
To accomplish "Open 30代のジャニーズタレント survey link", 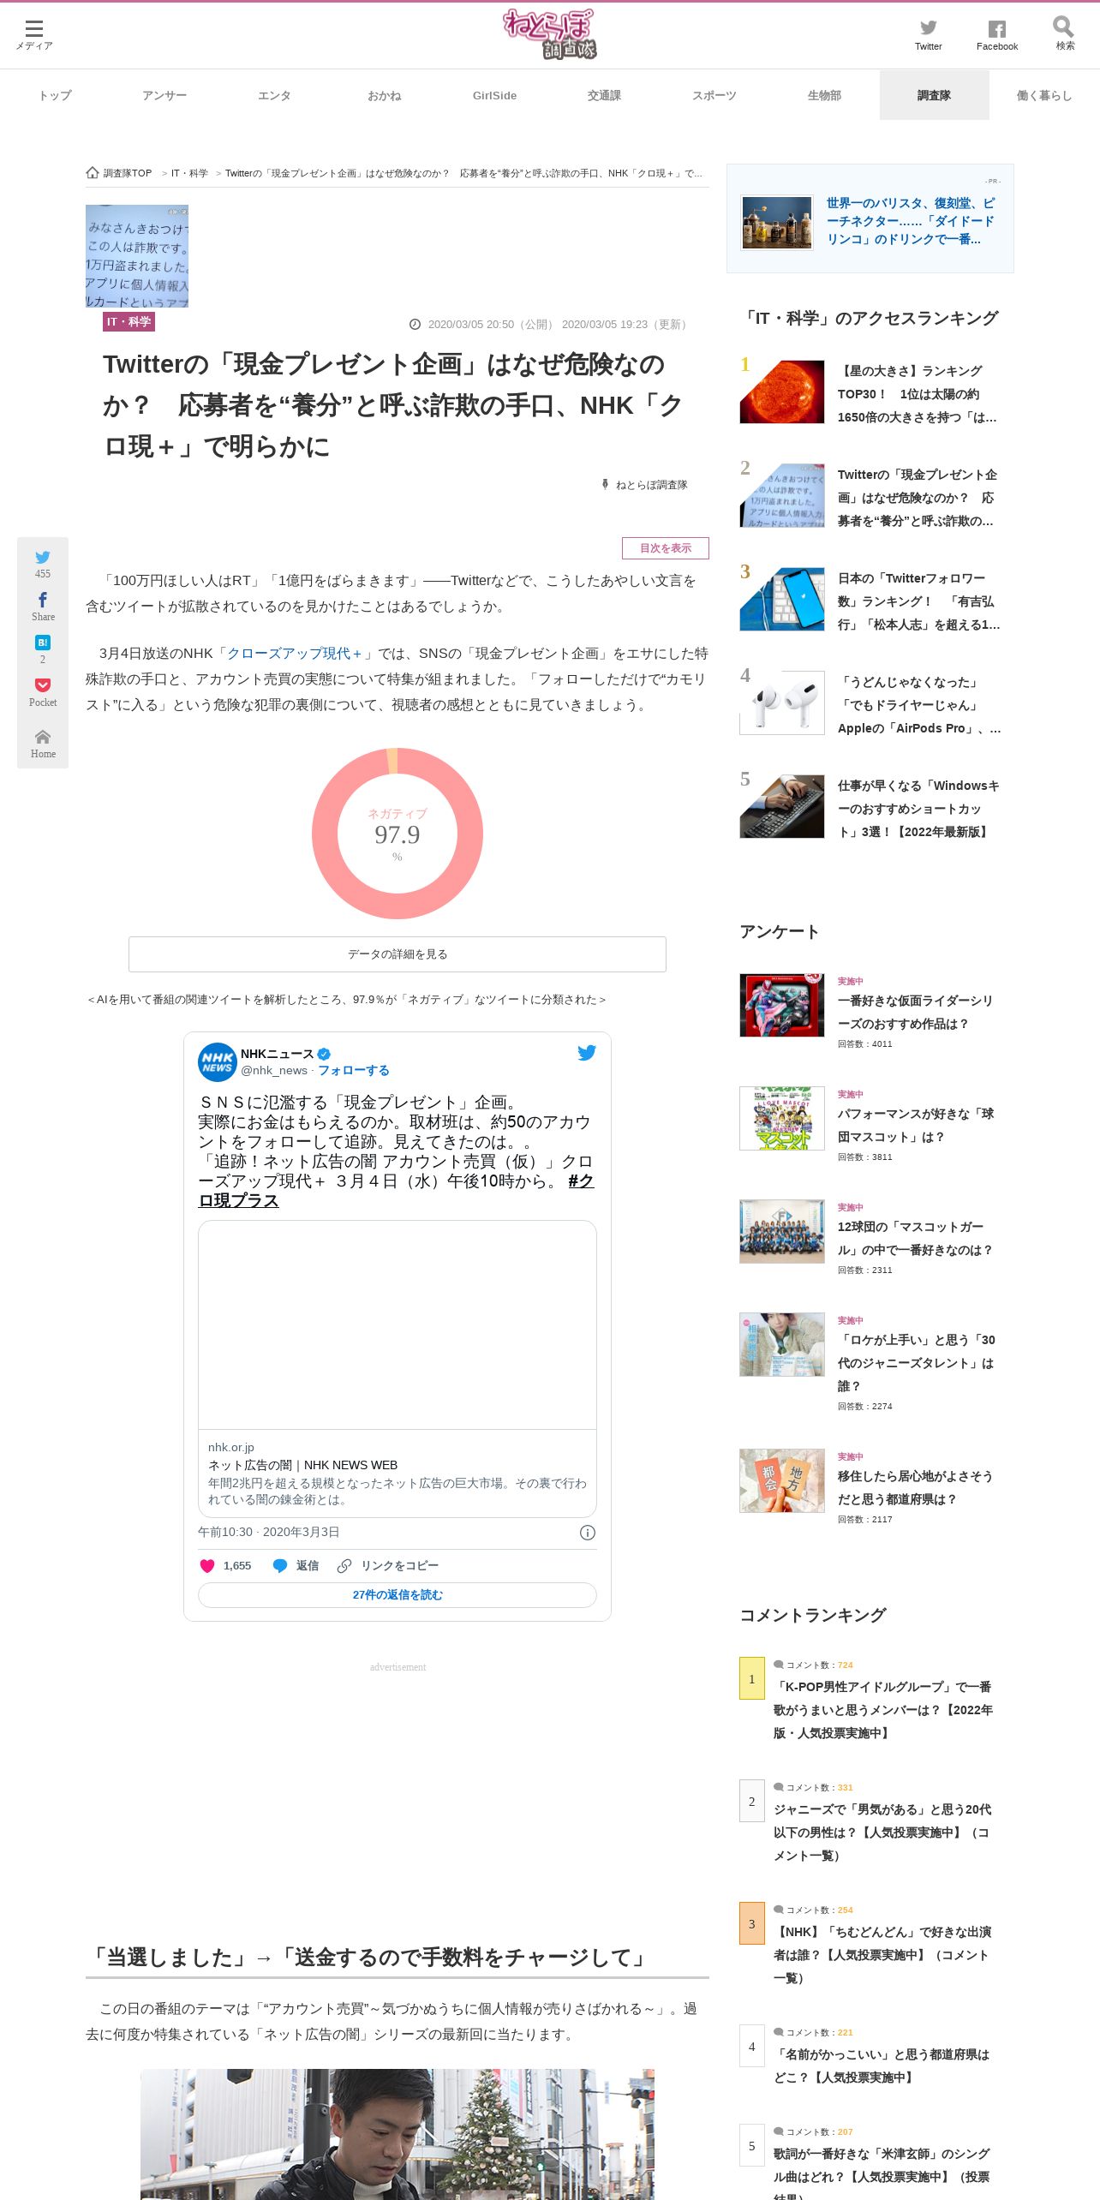I will coord(917,1363).
